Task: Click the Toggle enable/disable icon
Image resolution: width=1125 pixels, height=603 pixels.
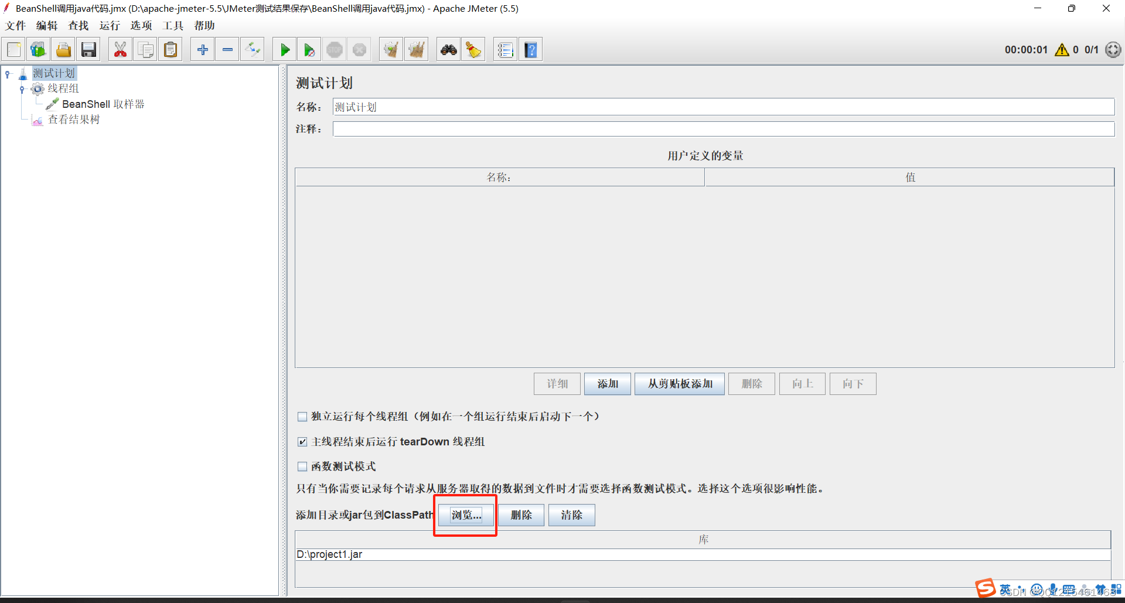Action: pyautogui.click(x=253, y=50)
